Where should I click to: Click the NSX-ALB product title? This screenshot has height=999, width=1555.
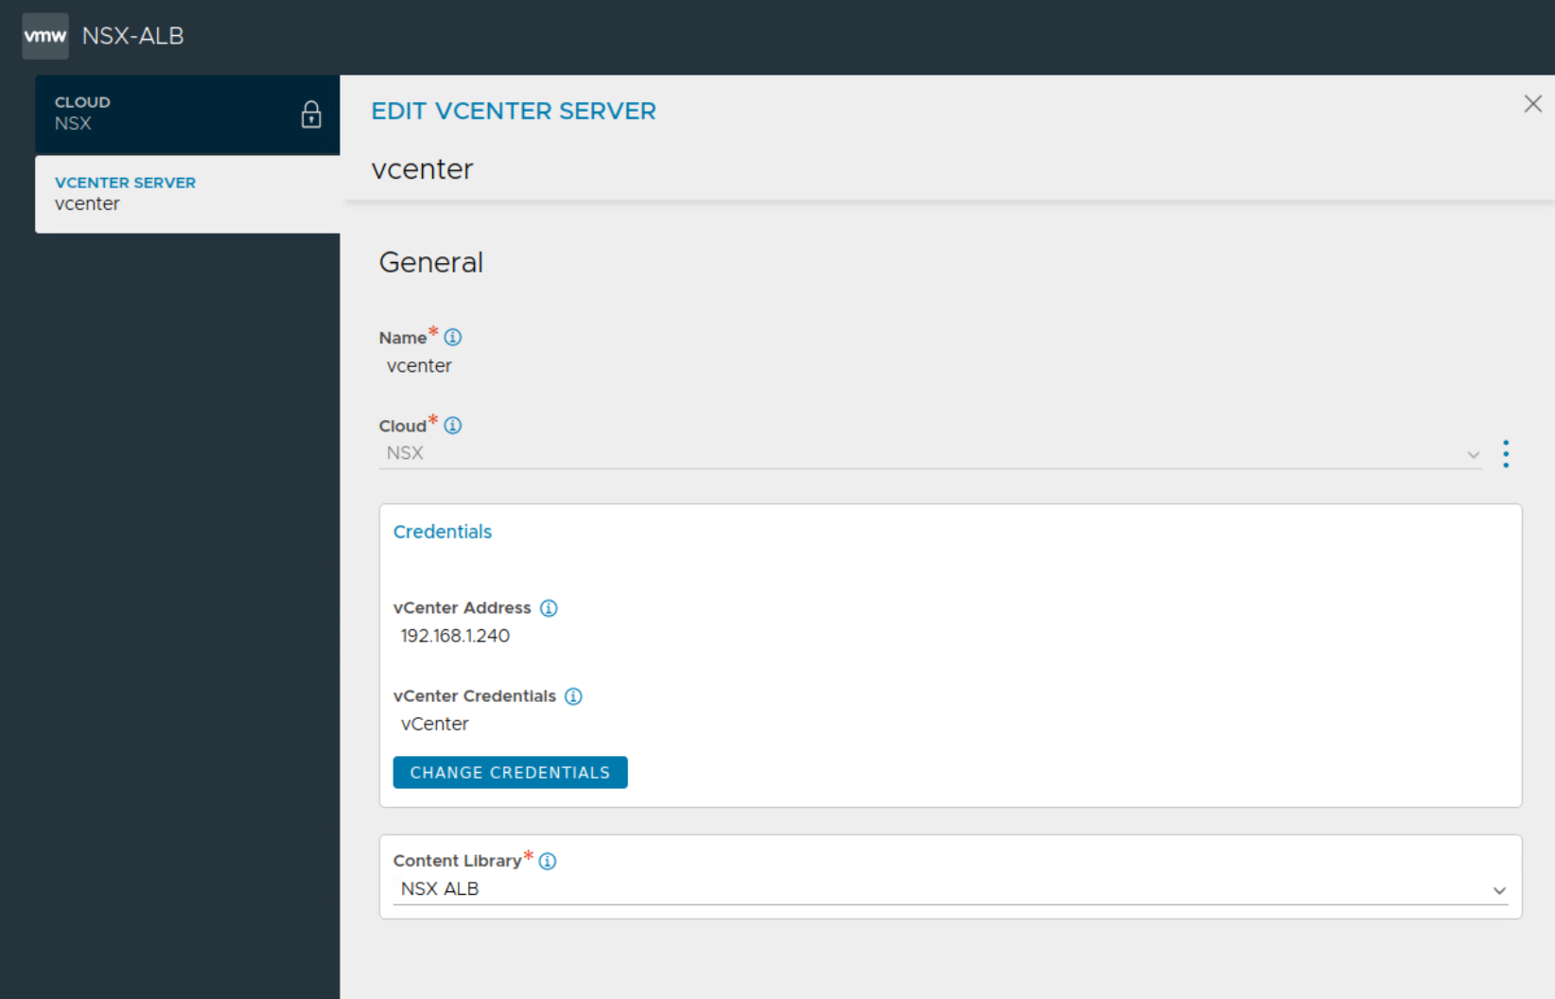pyautogui.click(x=132, y=36)
